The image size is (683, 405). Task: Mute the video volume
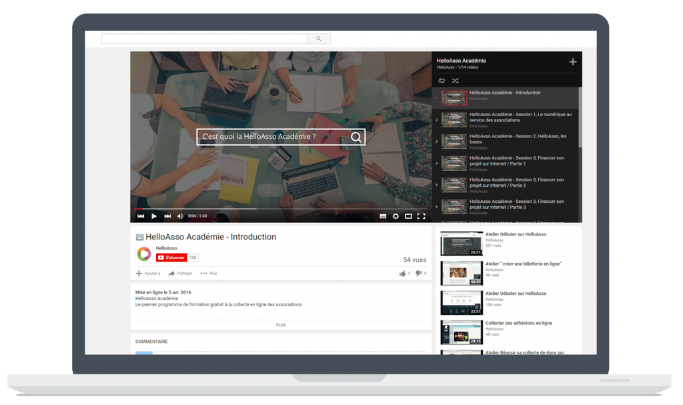coord(180,216)
